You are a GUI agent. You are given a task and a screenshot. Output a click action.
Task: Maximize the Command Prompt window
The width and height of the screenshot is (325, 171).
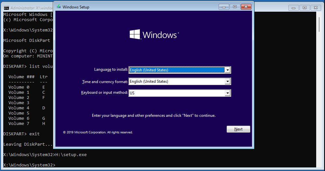304,8
